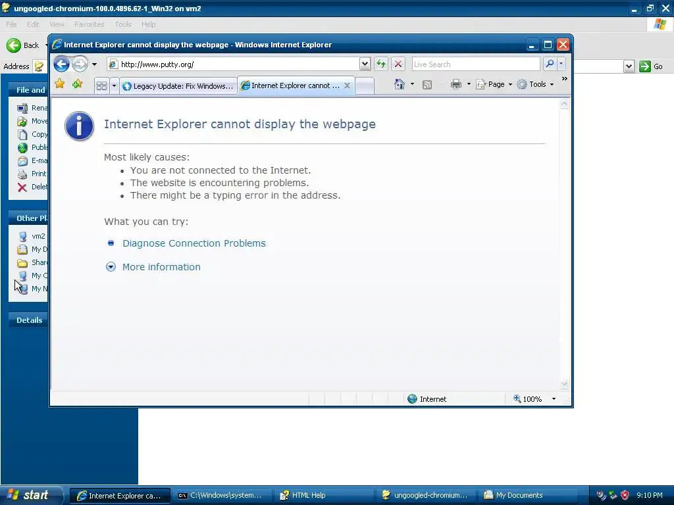Viewport: 674px width, 505px height.
Task: Click the IE Forward arrow button
Action: pos(80,64)
